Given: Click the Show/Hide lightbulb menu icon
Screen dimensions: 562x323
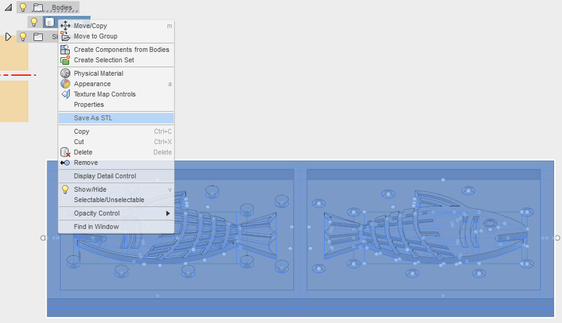Looking at the screenshot, I should (65, 189).
